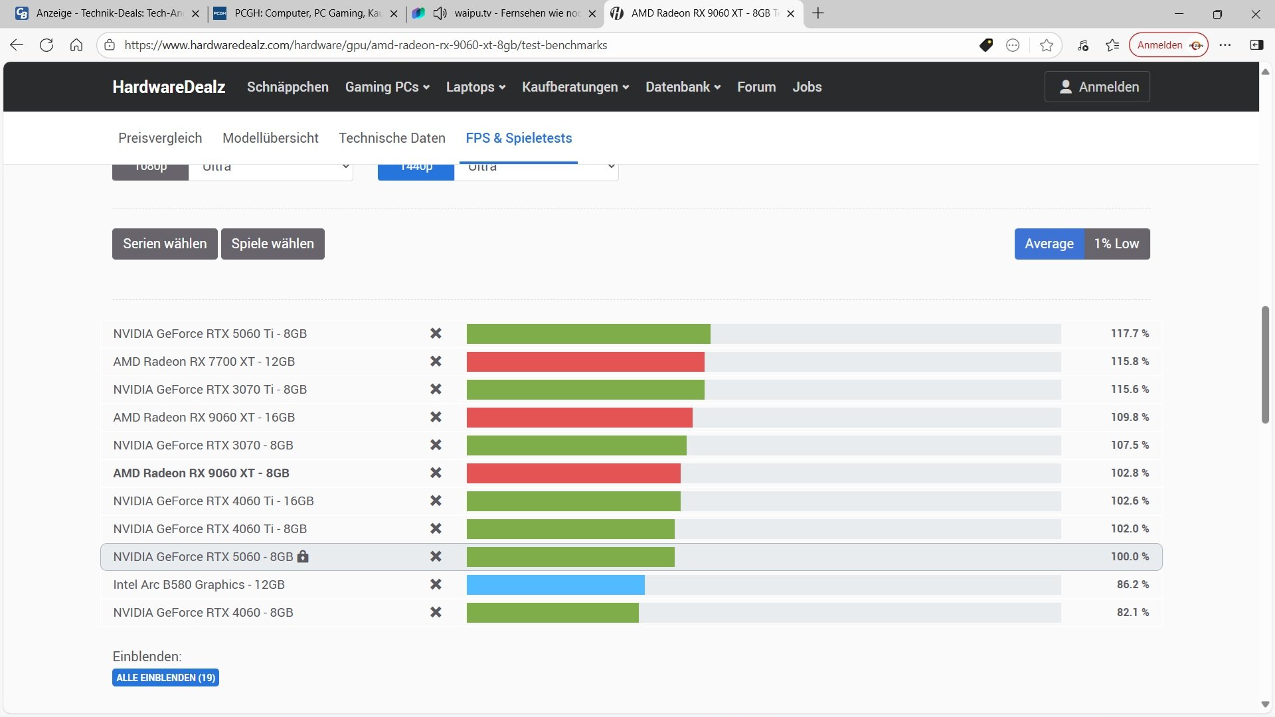The height and width of the screenshot is (717, 1275).
Task: Click the Anmelden button in site header
Action: pyautogui.click(x=1097, y=87)
